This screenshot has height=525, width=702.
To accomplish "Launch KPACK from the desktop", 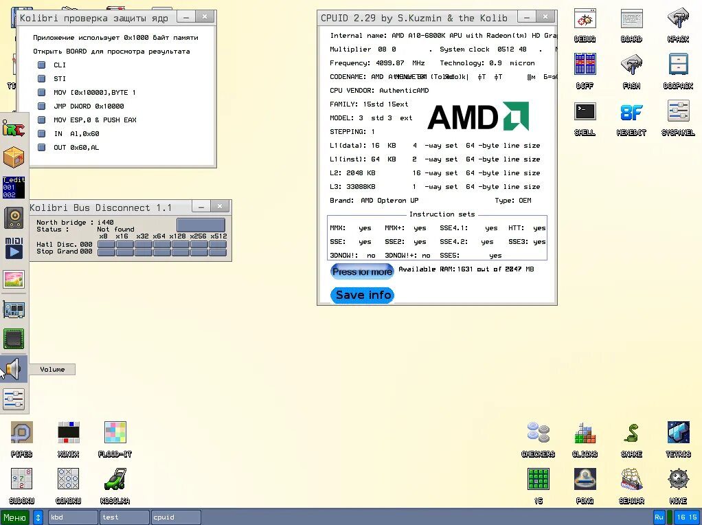I will tap(678, 20).
